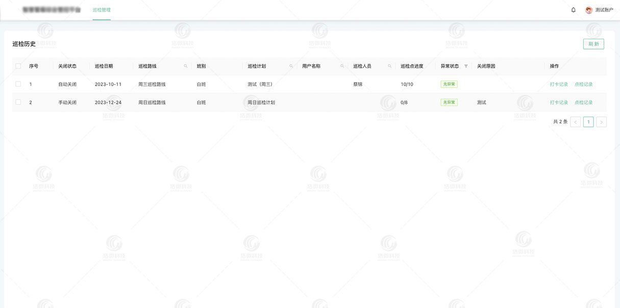Check the checkbox for row 1

(x=18, y=84)
